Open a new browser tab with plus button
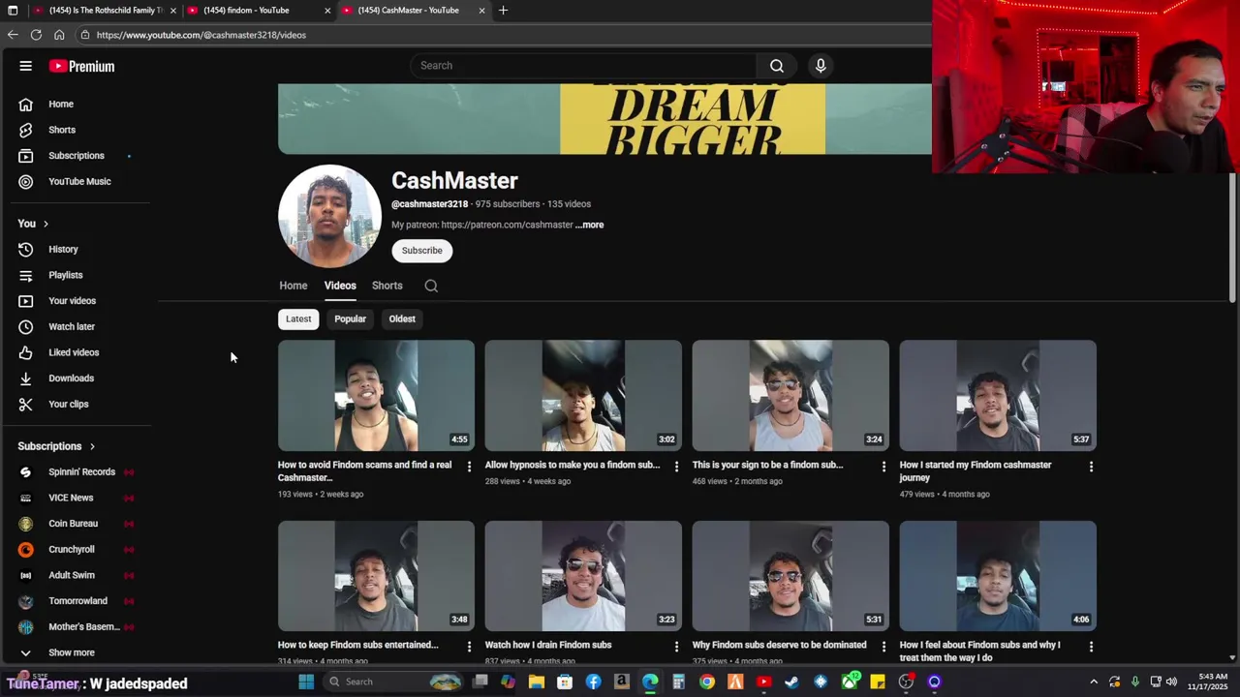The image size is (1240, 697). pos(503,11)
